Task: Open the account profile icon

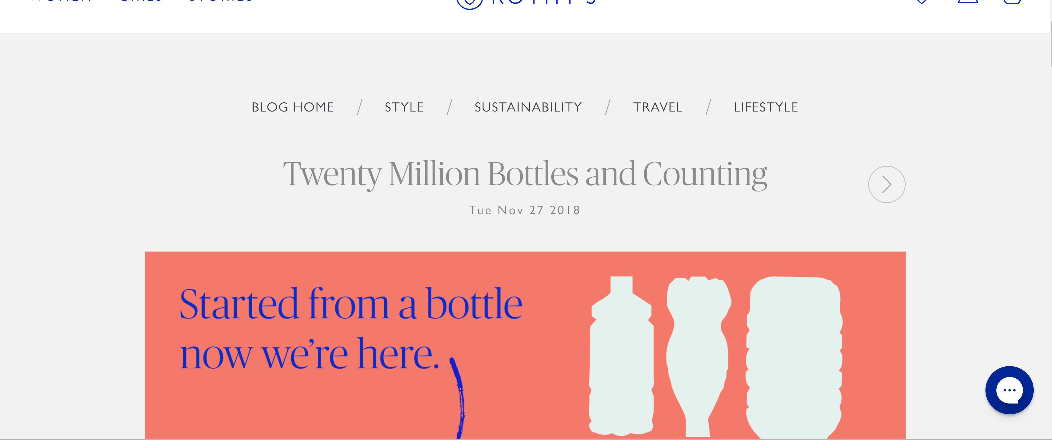Action: coord(968,2)
